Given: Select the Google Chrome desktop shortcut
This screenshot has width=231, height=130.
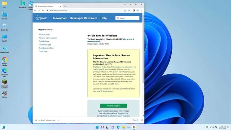Looking at the screenshot, I should [4, 61].
